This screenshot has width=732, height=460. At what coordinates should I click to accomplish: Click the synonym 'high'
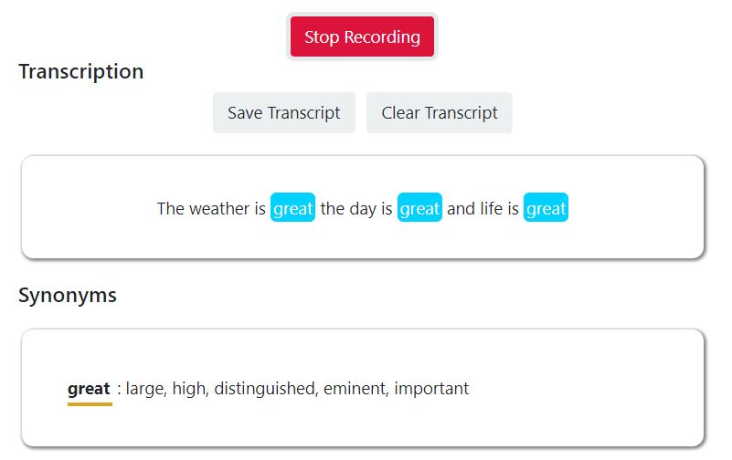coord(189,389)
